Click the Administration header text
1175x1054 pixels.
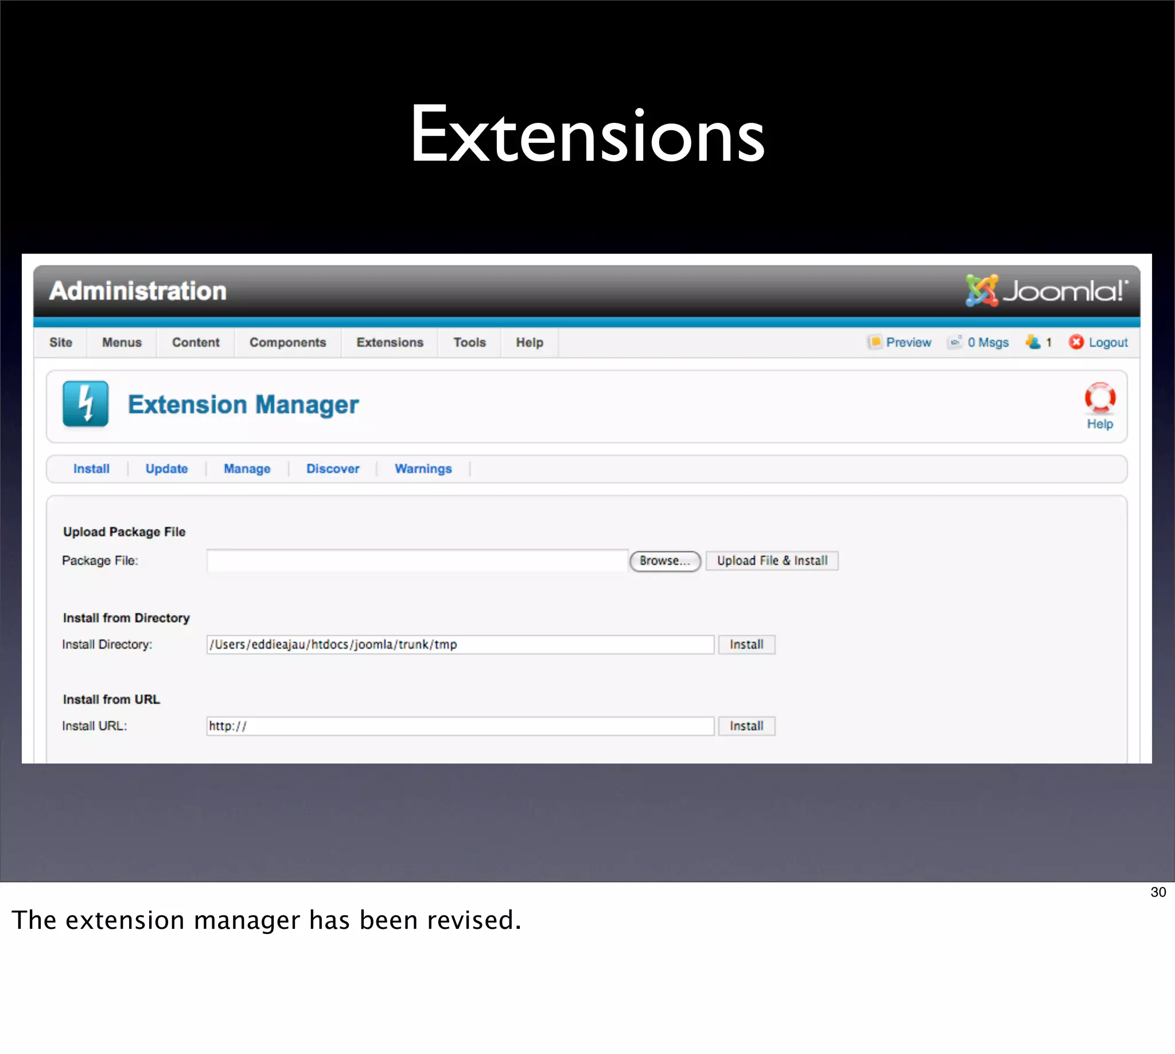click(x=138, y=290)
